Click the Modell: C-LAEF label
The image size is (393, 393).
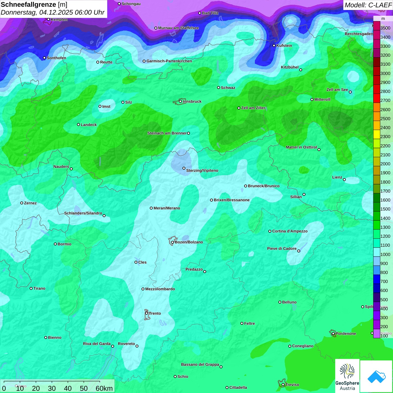click(x=368, y=5)
